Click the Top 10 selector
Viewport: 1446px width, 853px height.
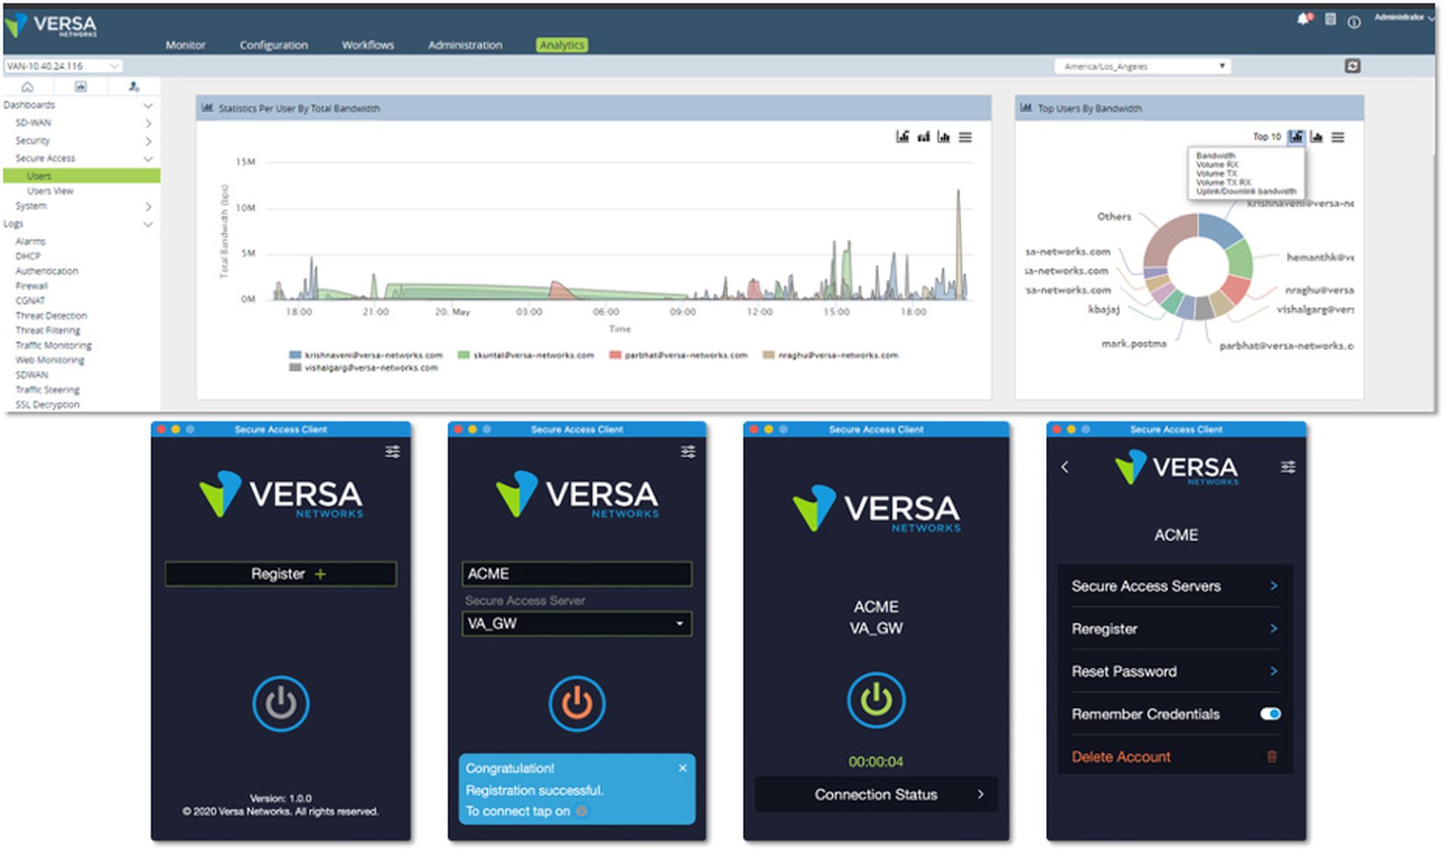pyautogui.click(x=1267, y=137)
